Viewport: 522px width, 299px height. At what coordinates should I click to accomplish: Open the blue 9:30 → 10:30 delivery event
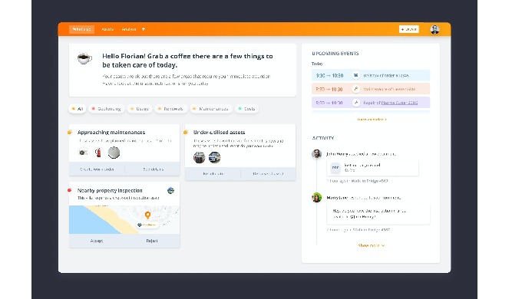click(x=371, y=75)
